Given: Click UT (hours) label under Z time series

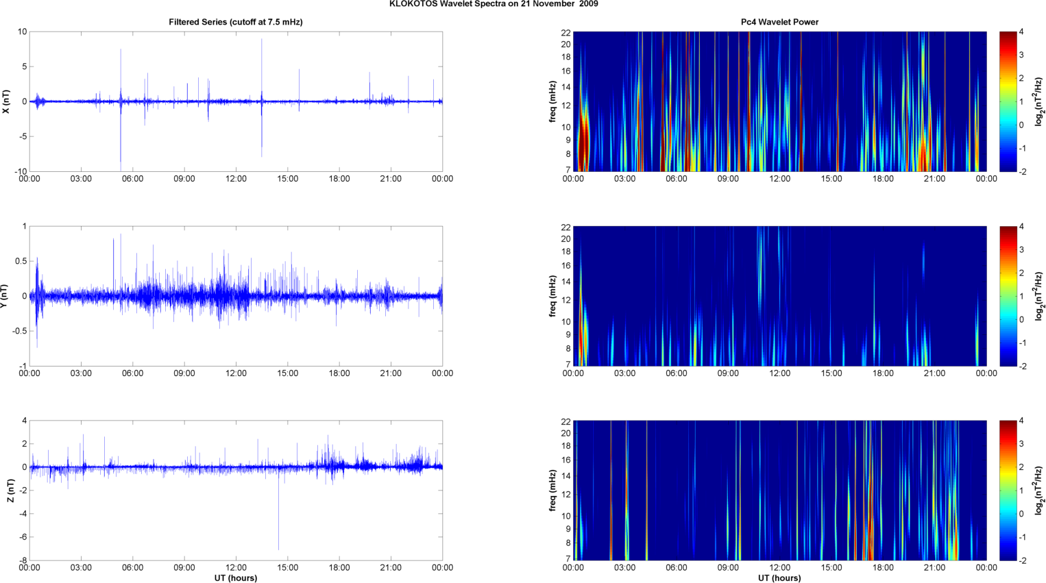Looking at the screenshot, I should 235,578.
